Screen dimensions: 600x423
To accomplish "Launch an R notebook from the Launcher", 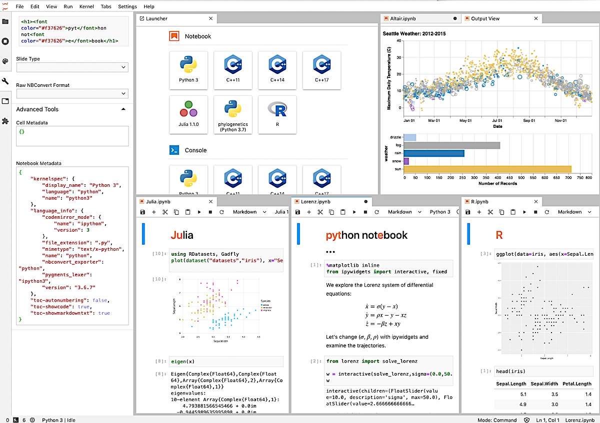I will [277, 115].
